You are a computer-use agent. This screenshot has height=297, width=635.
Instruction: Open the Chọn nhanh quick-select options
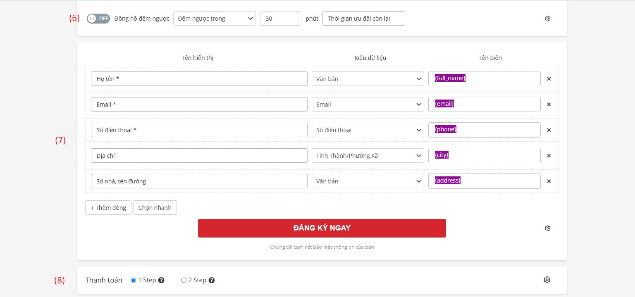pos(155,207)
